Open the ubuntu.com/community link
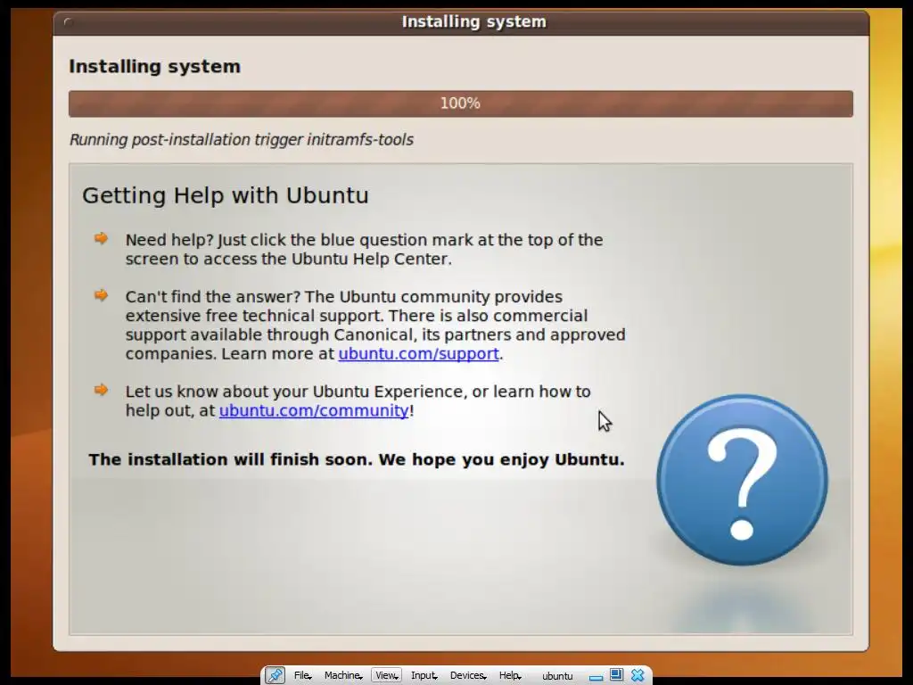913x685 pixels. [314, 410]
